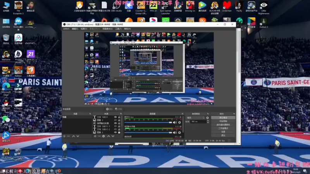310x174 pixels.
Task: Toggle visibility eye of 文本 (GDI+) 2 source
Action: click(115, 129)
